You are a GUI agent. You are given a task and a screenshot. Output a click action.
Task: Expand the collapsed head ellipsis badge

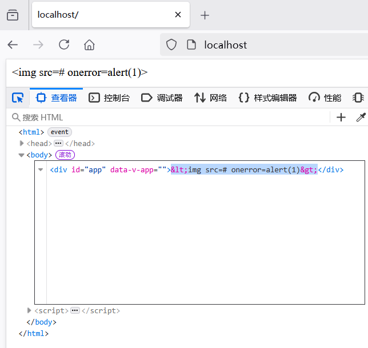point(58,144)
